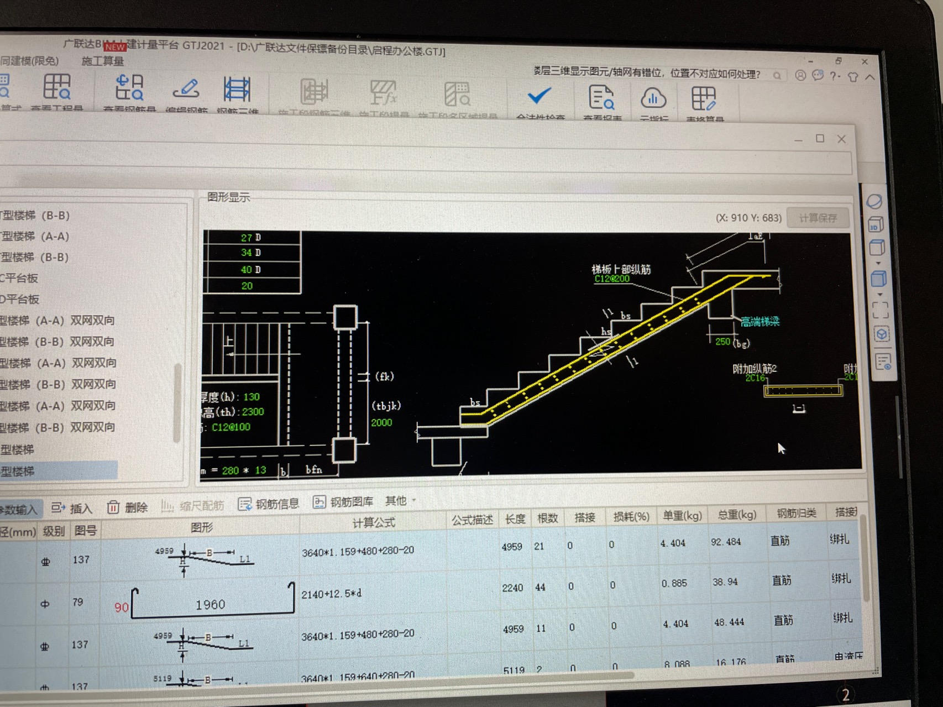The width and height of the screenshot is (943, 707).
Task: Open the question mark help icon
Action: 835,76
